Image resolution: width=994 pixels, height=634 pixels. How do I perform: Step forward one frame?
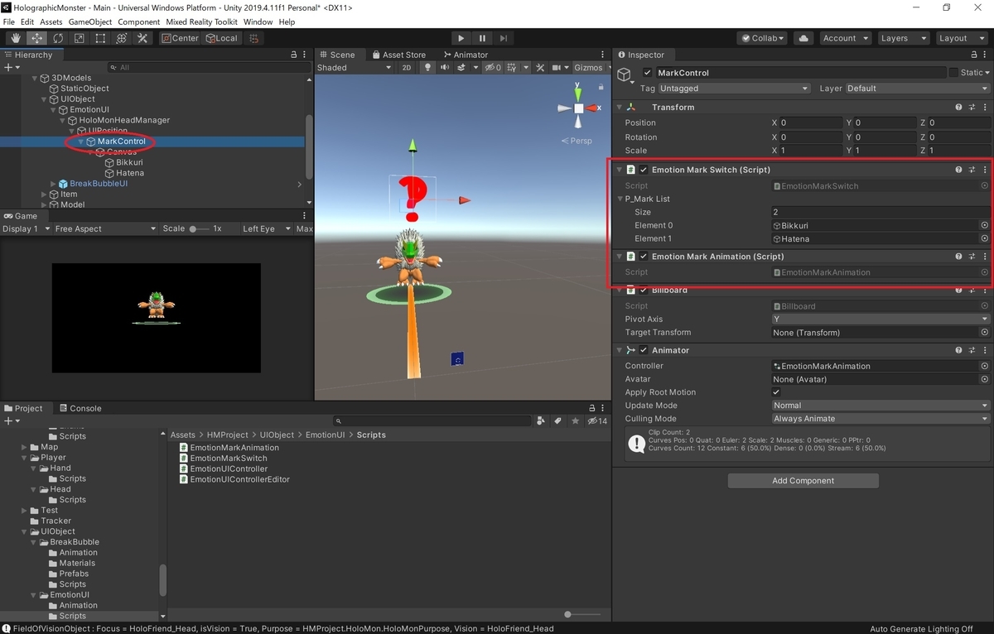(x=504, y=38)
